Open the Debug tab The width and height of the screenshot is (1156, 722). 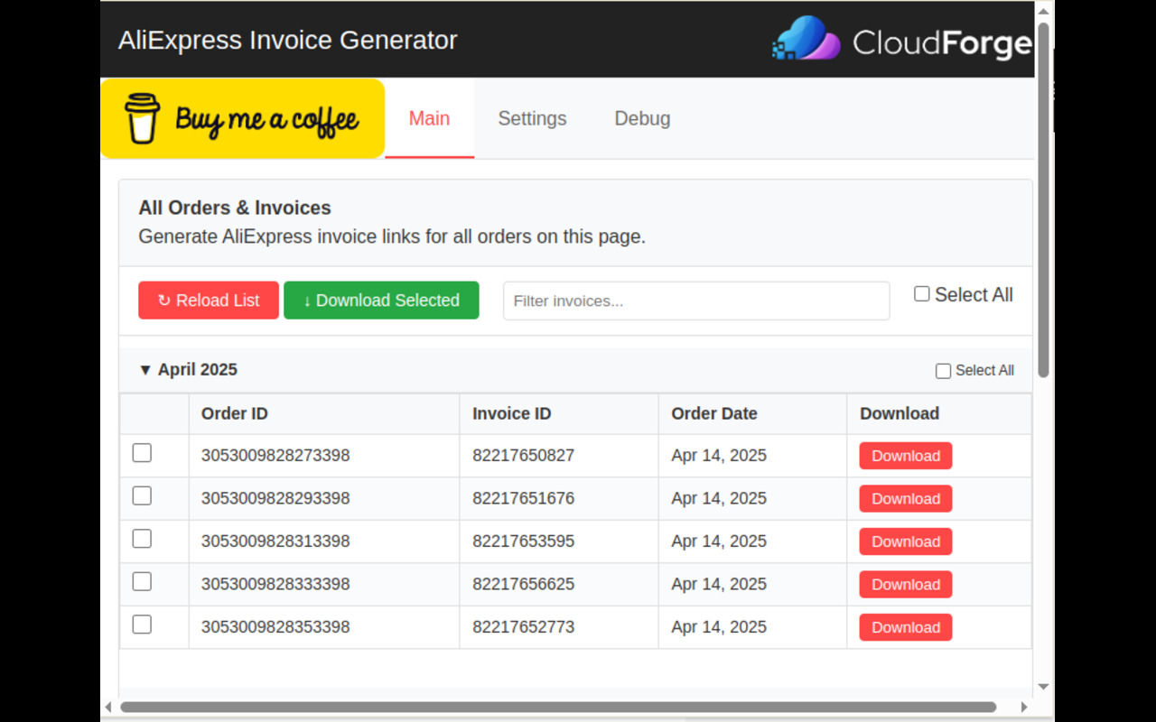pos(642,118)
